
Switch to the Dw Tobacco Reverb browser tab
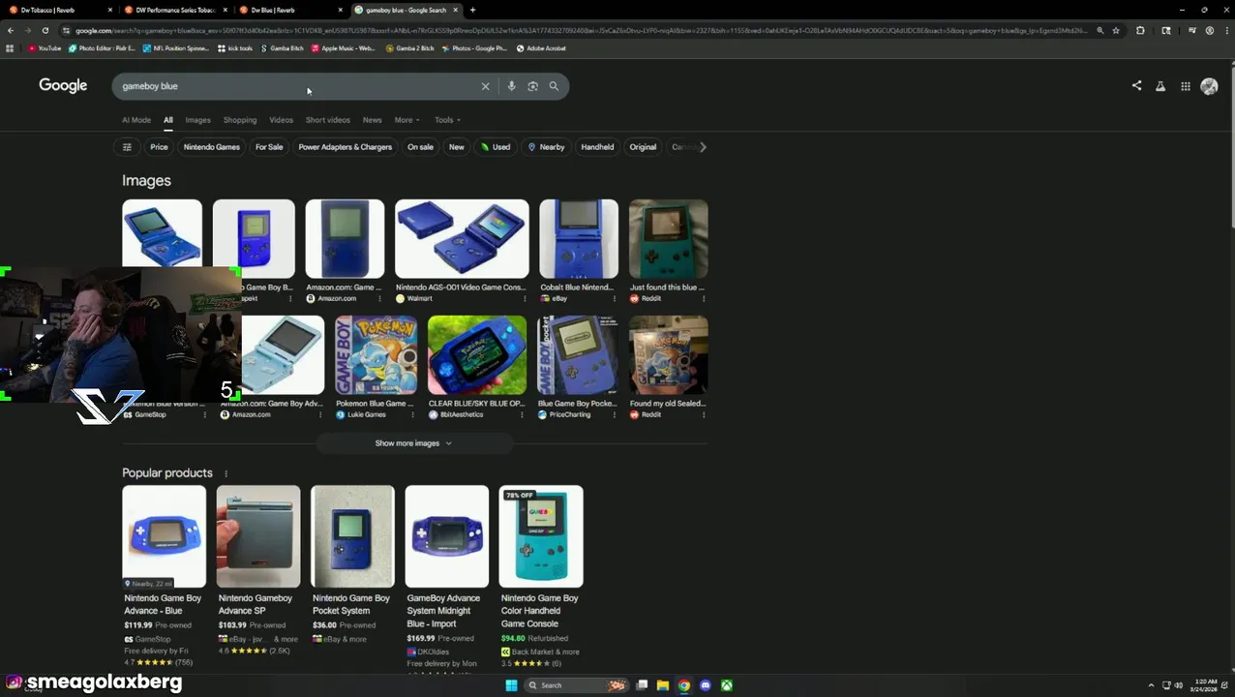[x=60, y=10]
